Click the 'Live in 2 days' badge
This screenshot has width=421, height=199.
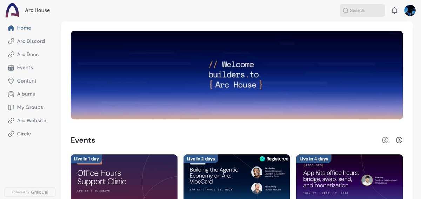201,159
